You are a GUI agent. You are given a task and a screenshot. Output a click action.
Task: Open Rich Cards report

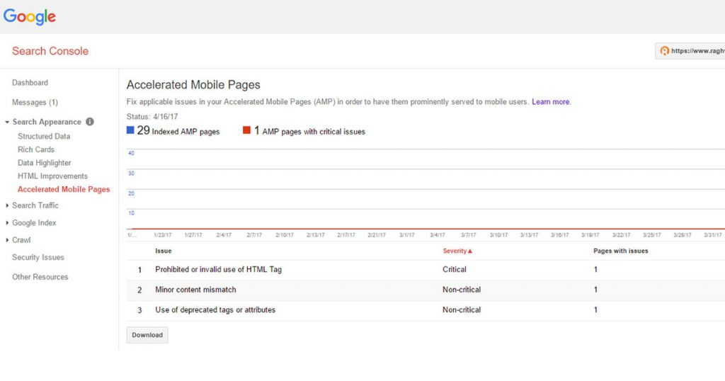click(36, 149)
